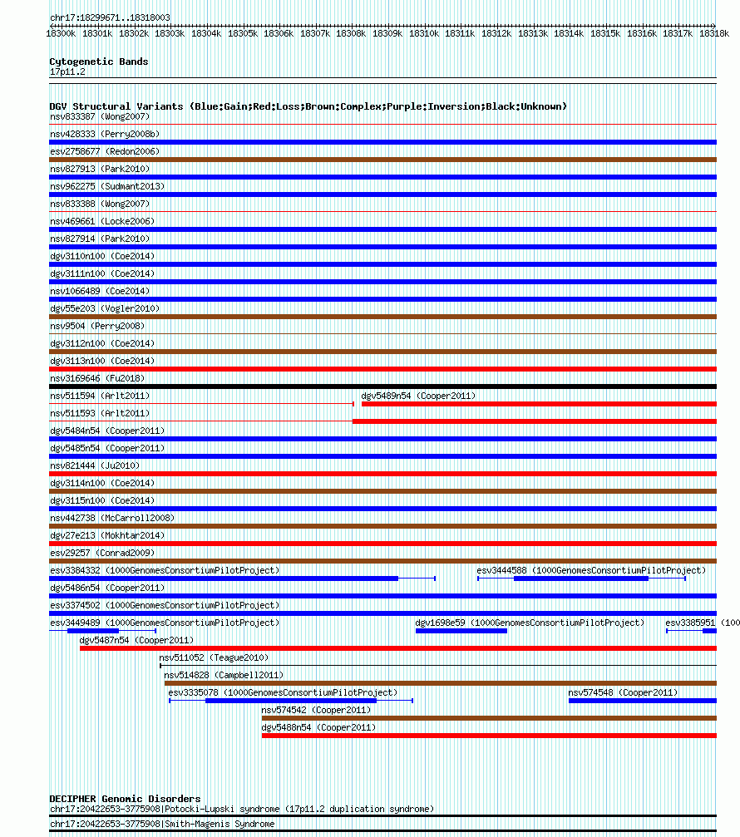Click the dgv5485n54 (Cooper2011) label
The image size is (740, 837).
tap(107, 448)
